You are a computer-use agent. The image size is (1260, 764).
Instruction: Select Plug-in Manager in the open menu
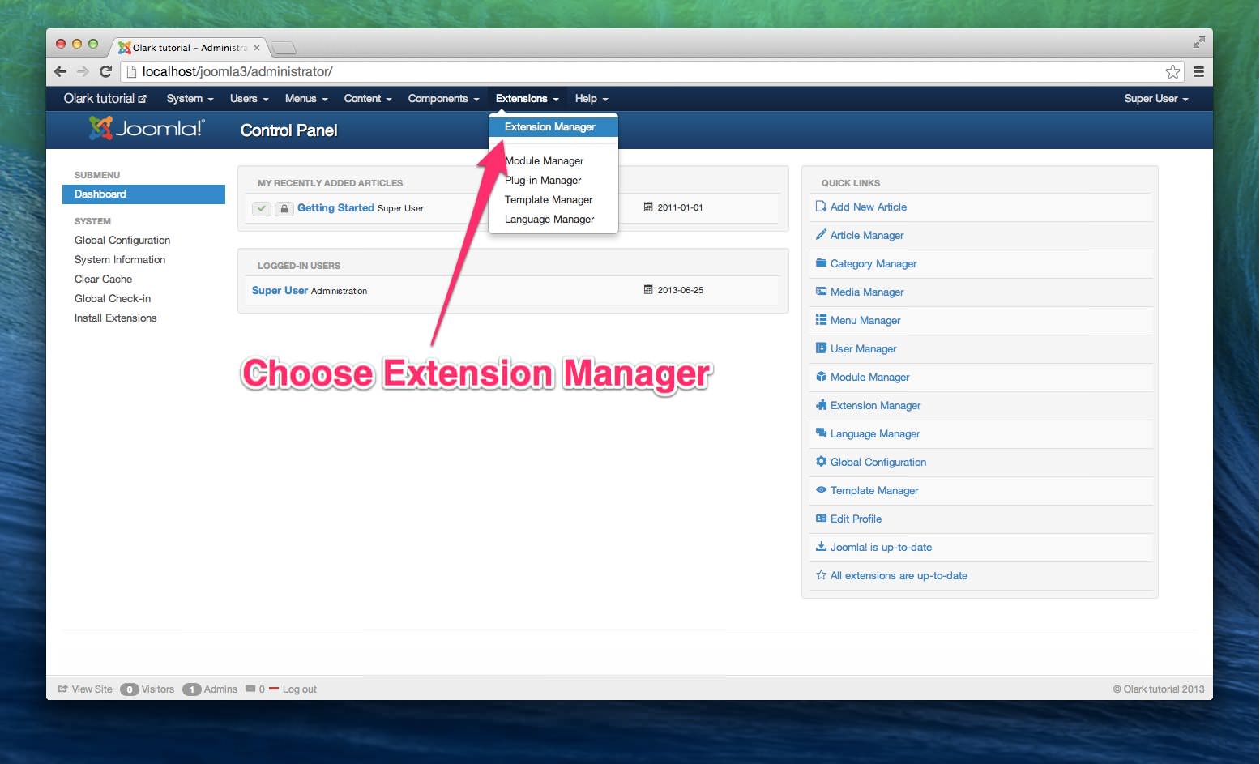coord(545,180)
